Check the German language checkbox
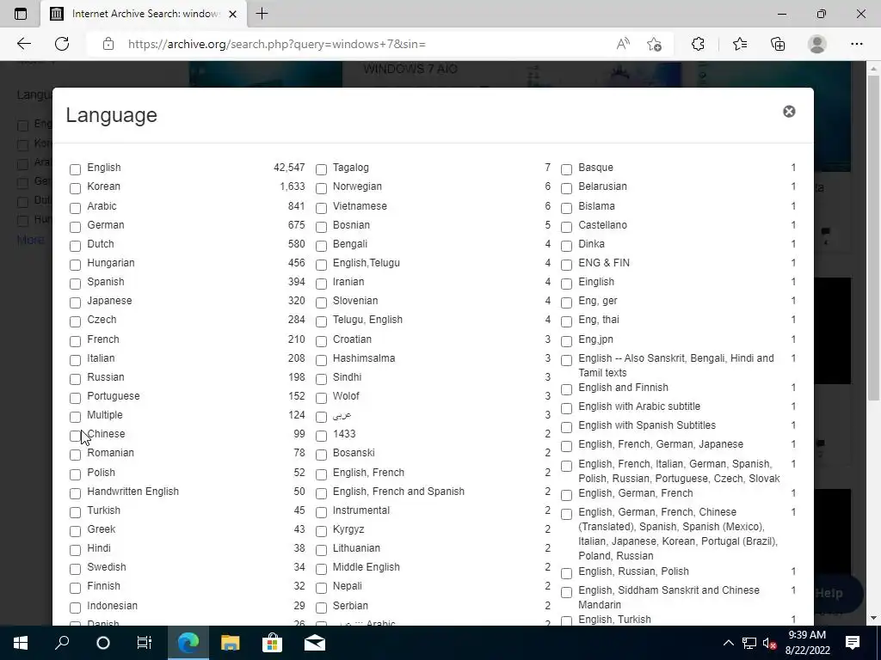Screen dimensions: 881x660 (x=76, y=227)
